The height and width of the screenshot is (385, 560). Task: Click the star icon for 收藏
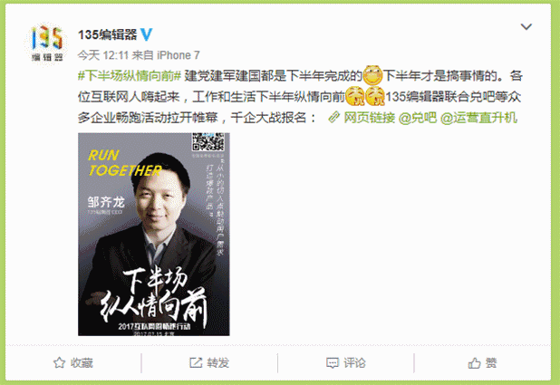(x=59, y=363)
